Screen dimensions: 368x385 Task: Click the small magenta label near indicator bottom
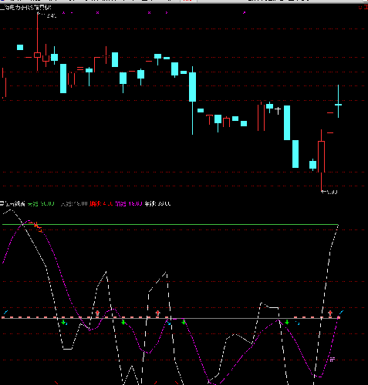click(x=333, y=360)
